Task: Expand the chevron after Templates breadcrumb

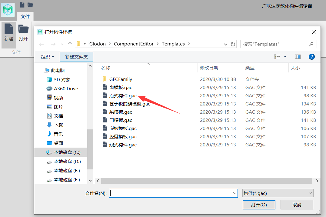Action: 189,44
